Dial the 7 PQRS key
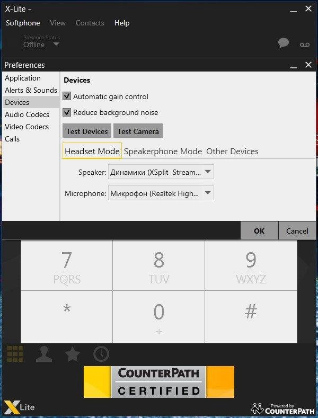318x418 pixels. pos(67,265)
